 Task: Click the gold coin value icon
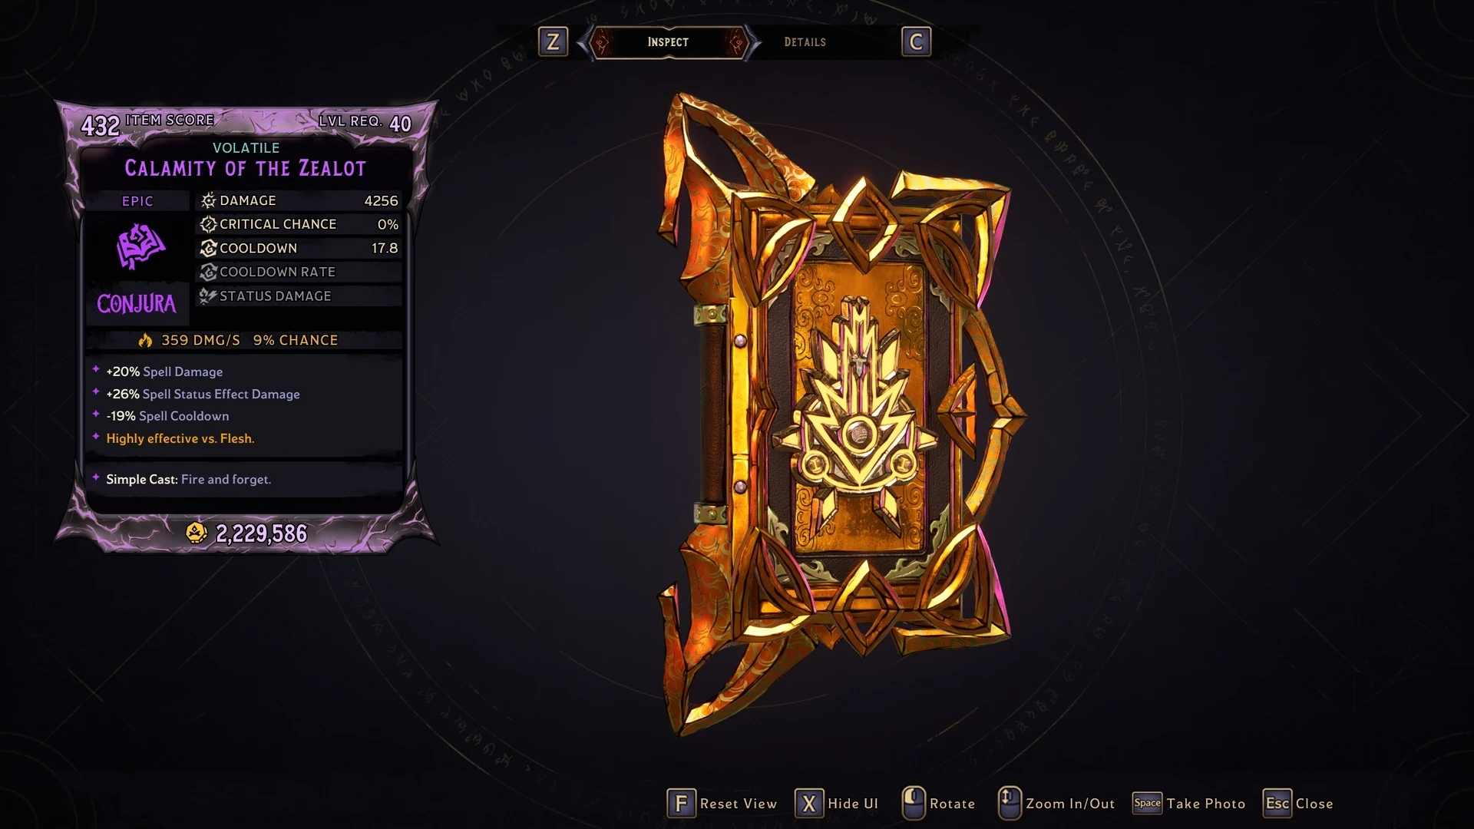click(x=197, y=533)
